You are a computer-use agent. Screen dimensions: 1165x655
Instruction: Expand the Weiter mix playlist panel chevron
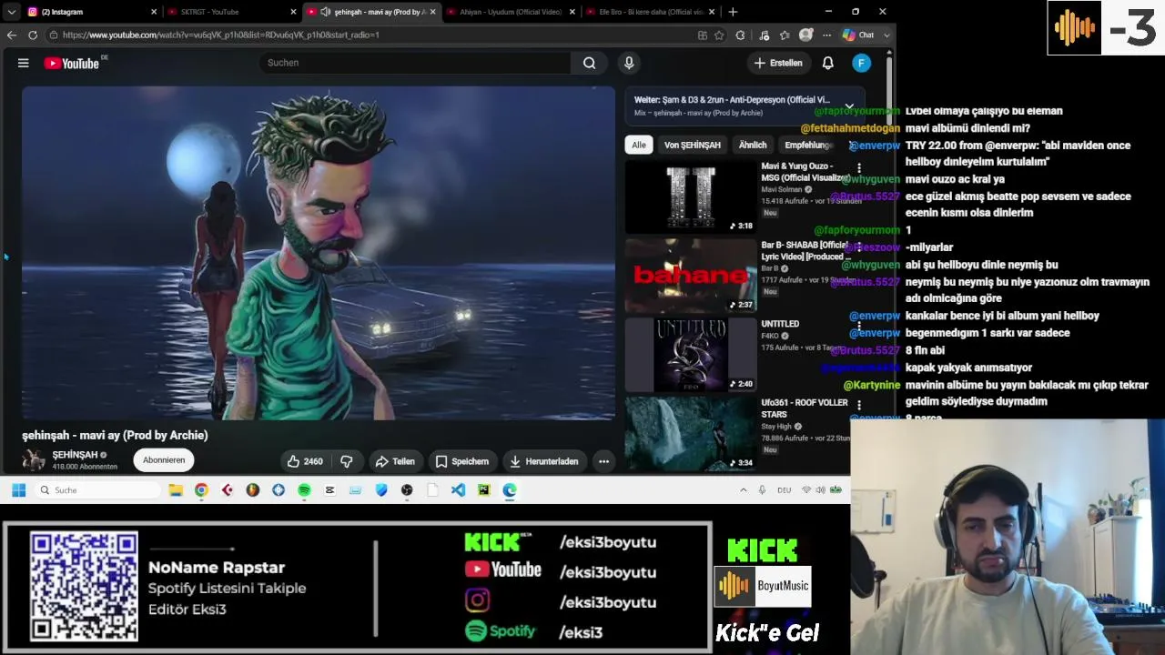(x=848, y=106)
